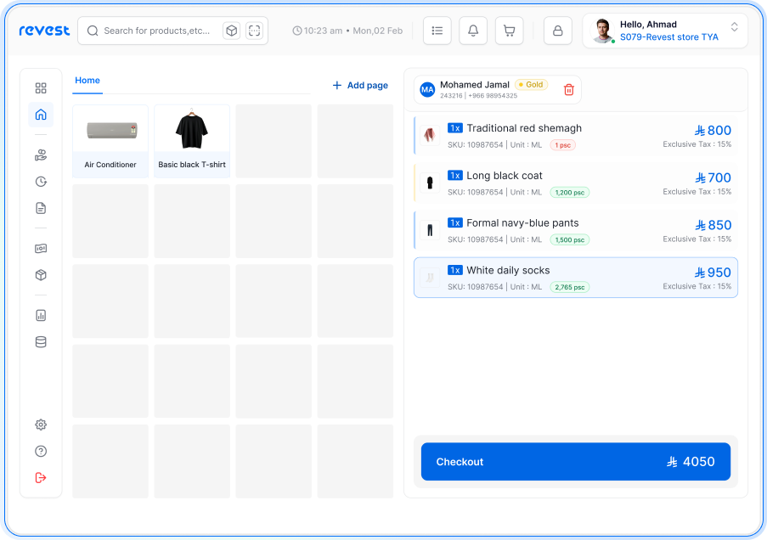Click the 2,765 psc stock badge

(x=569, y=287)
